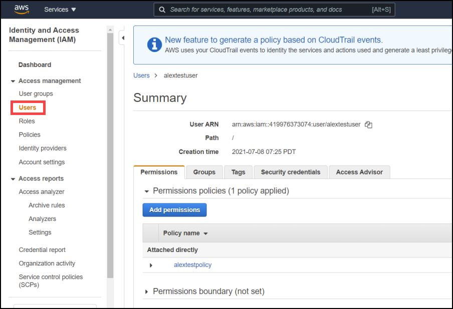Collapse the IAM navigation side panel
Image resolution: width=453 pixels, height=309 pixels.
pyautogui.click(x=122, y=38)
